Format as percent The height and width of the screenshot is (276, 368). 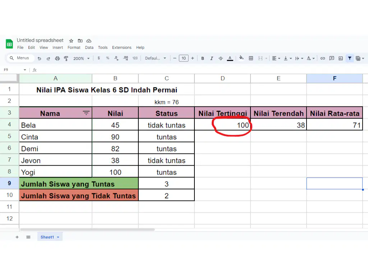click(107, 58)
